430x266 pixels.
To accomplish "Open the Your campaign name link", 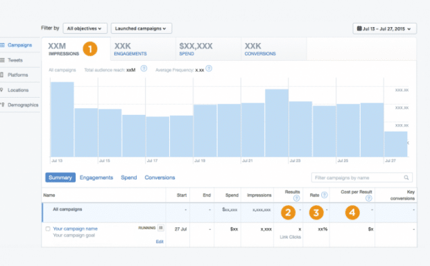I will click(x=75, y=229).
